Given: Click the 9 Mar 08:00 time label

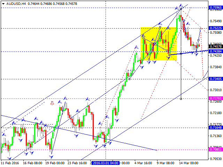Looking at the screenshot, I should click(166, 163).
